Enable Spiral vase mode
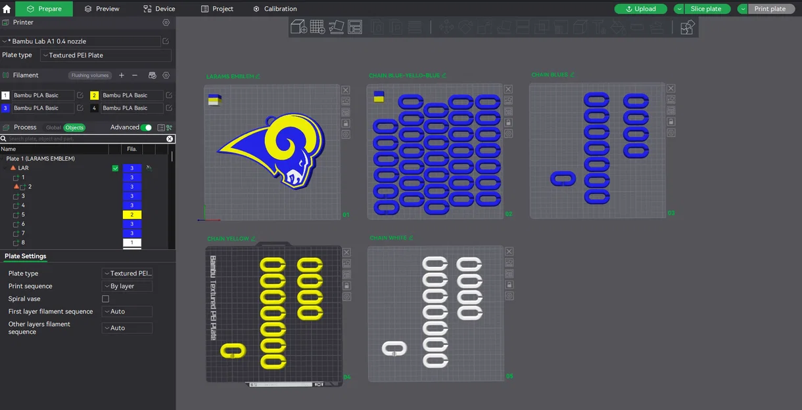This screenshot has height=410, width=802. click(105, 298)
